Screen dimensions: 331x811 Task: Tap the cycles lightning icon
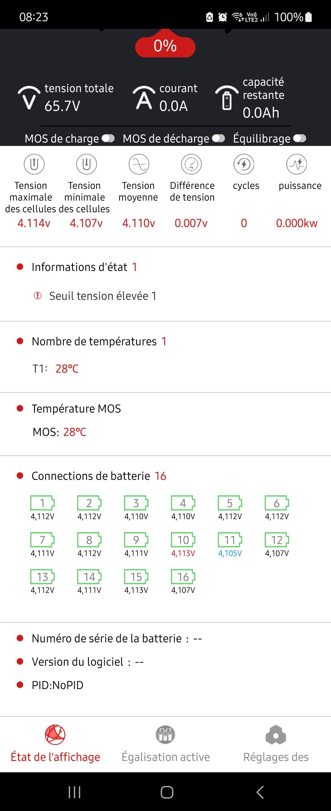coord(244,164)
